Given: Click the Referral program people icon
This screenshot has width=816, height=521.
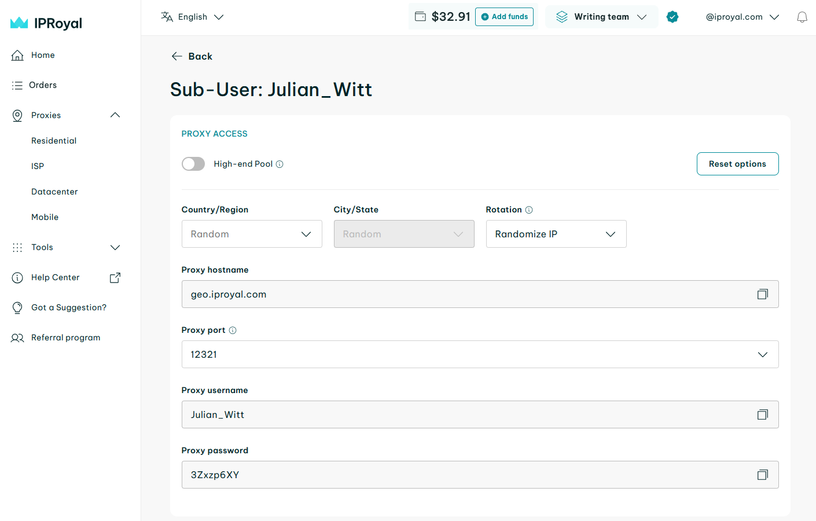Looking at the screenshot, I should point(17,337).
